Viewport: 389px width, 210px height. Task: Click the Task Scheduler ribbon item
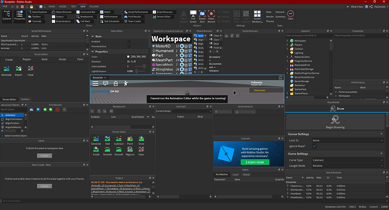[x=110, y=21]
